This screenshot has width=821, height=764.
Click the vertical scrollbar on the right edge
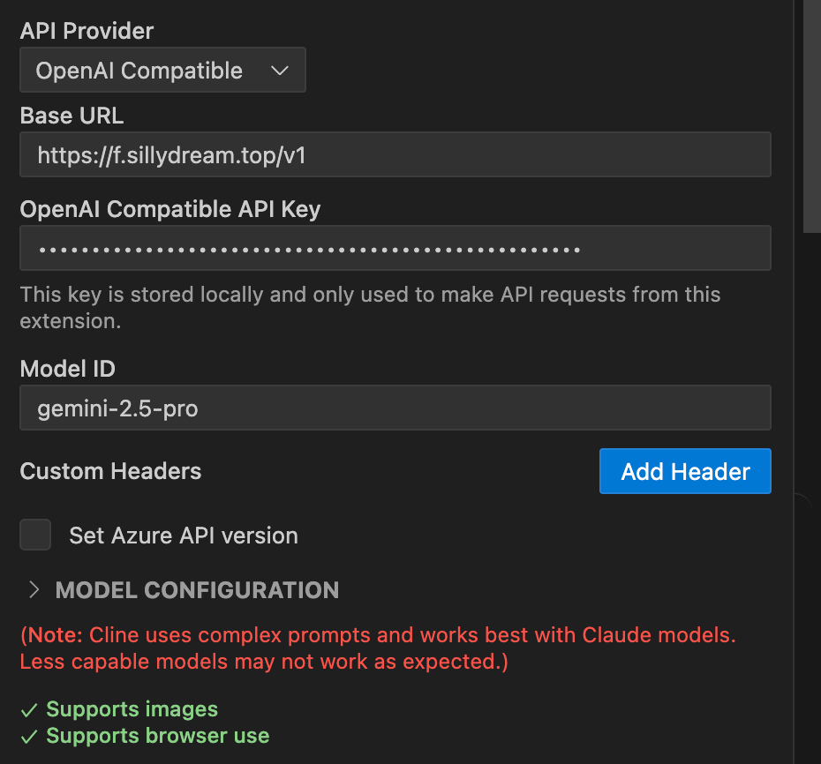point(811,115)
